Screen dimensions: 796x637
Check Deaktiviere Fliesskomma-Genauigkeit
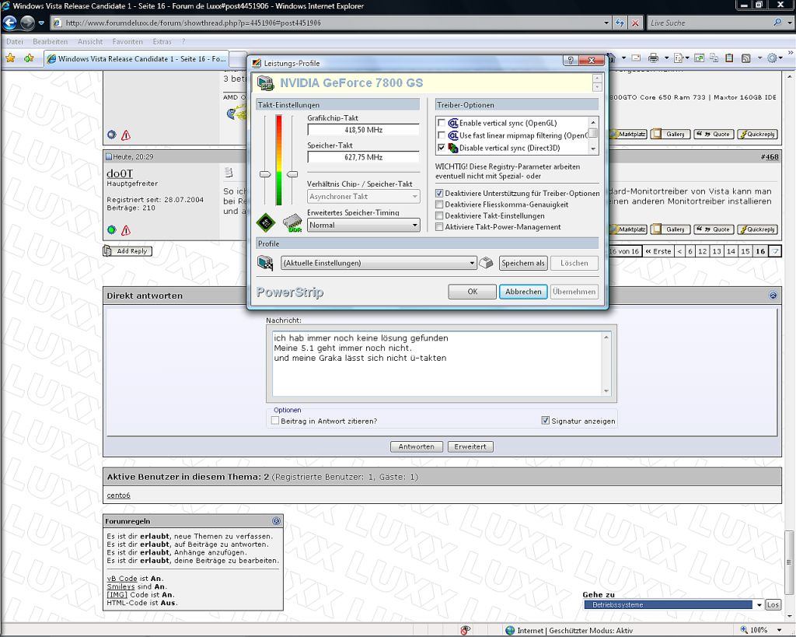click(439, 205)
